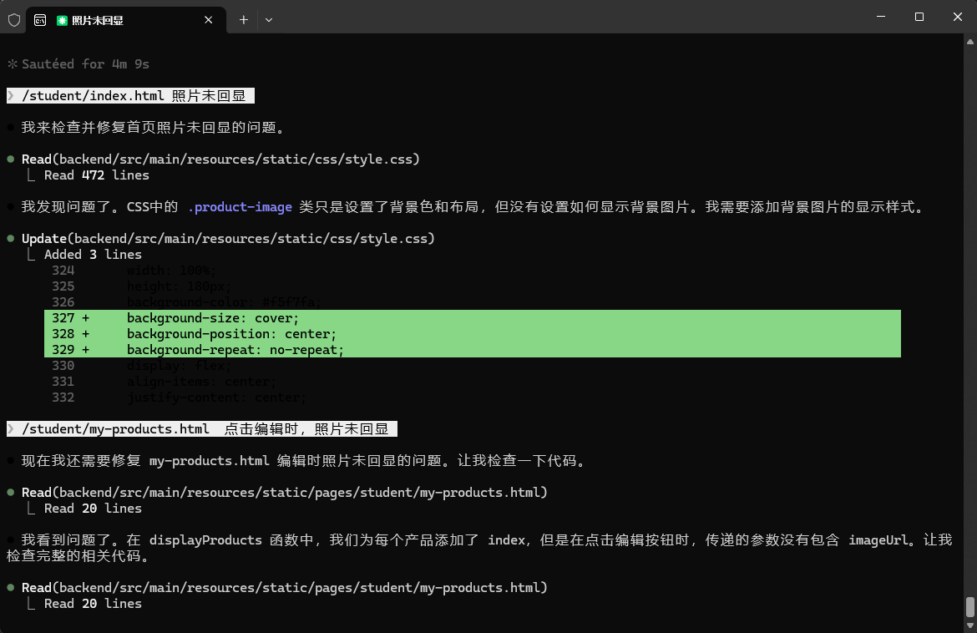The width and height of the screenshot is (977, 633).
Task: Maximize the terminal window
Action: point(919,17)
